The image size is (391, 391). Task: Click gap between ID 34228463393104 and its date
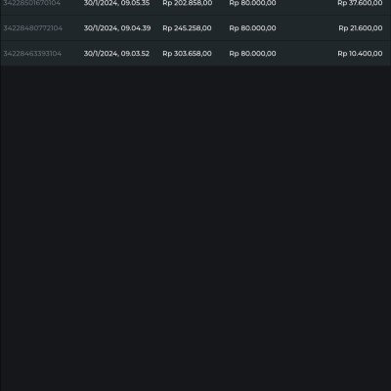[72, 54]
